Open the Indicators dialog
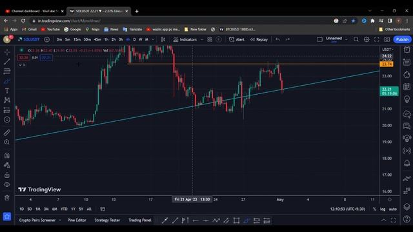413x232 pixels. (185, 39)
